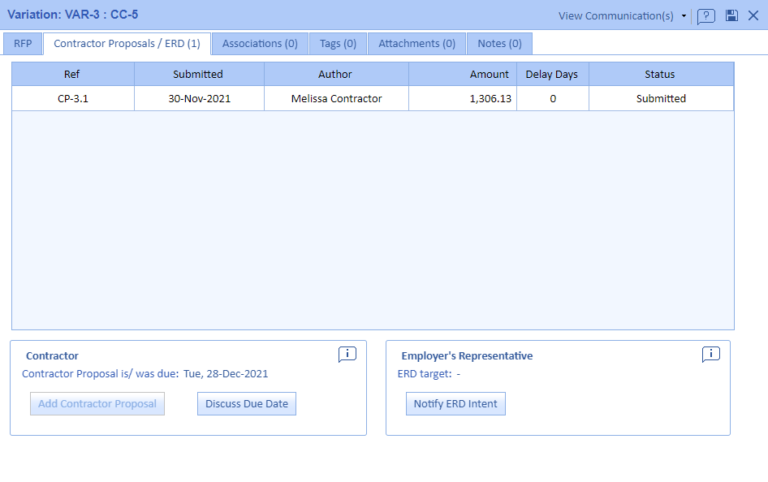This screenshot has width=768, height=482.
Task: Click the Submitted column header
Action: click(x=198, y=75)
